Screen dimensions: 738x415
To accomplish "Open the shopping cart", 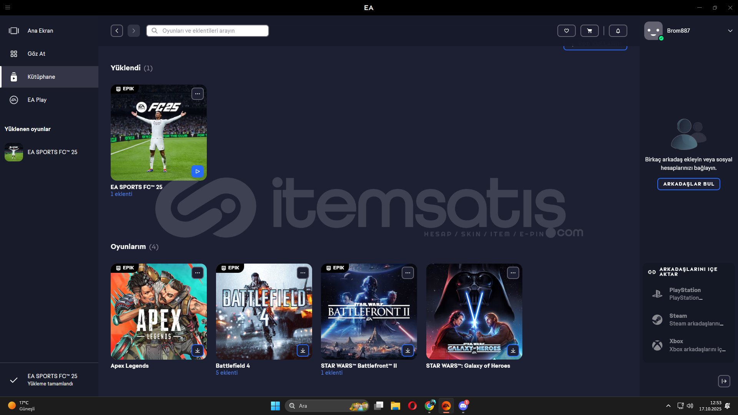I will click(x=589, y=31).
